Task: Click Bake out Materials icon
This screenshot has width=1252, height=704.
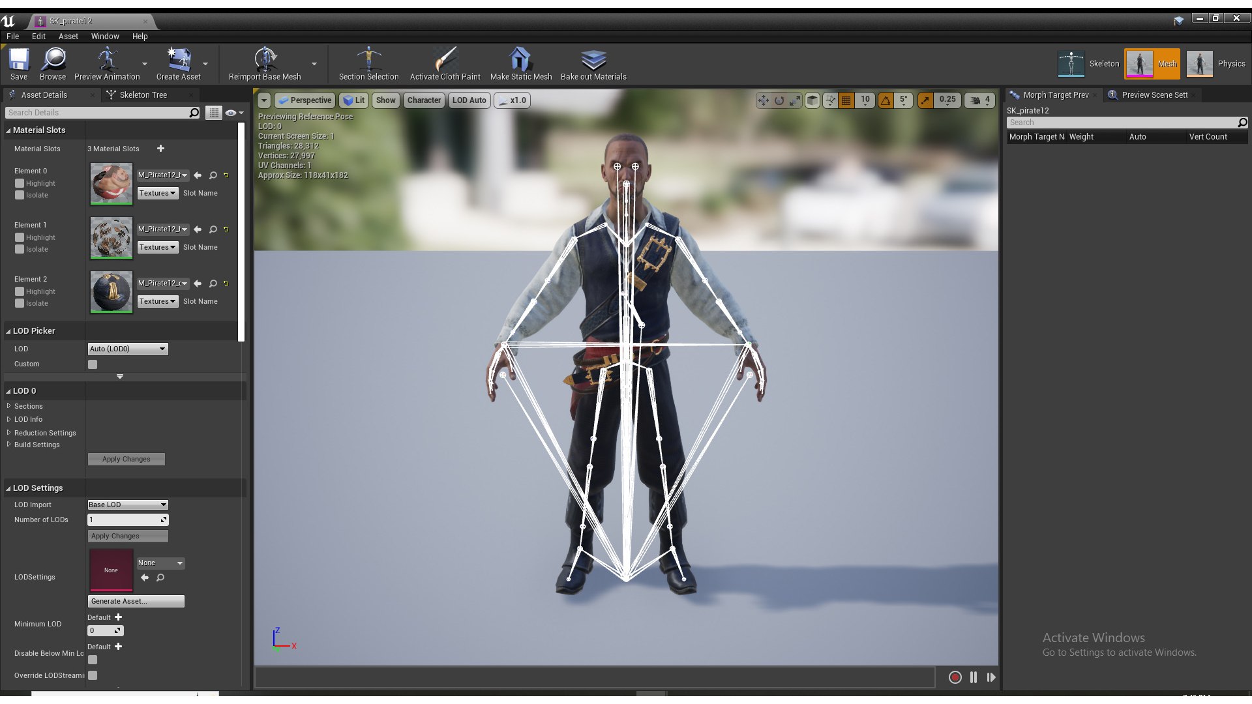Action: (593, 63)
